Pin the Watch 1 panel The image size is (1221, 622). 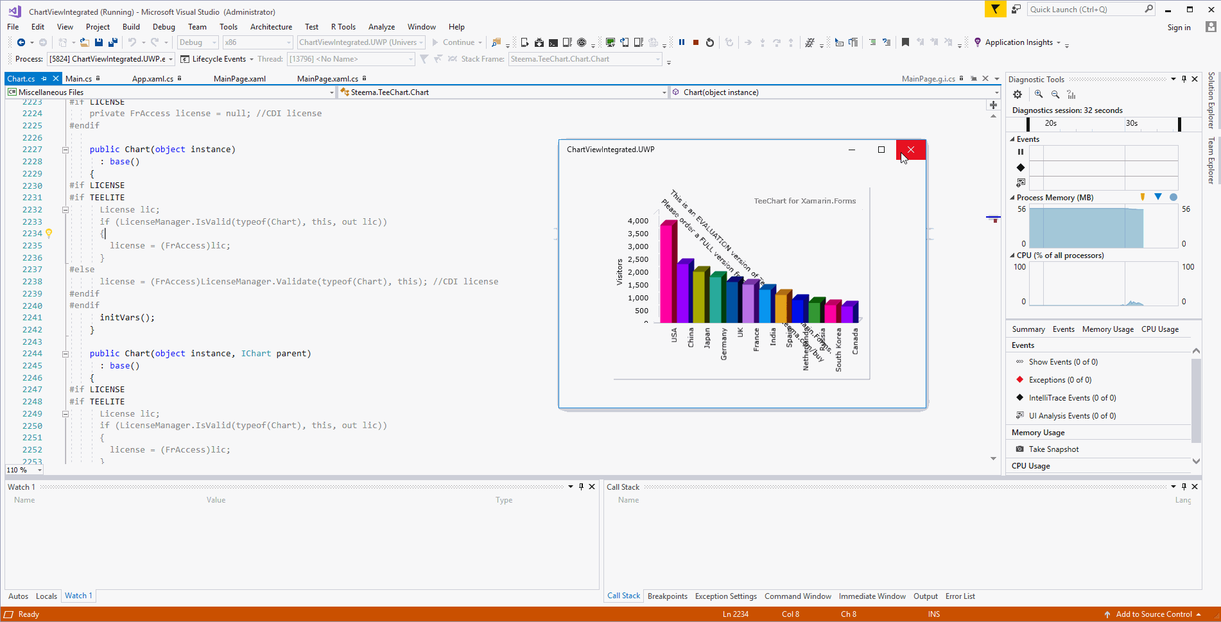coord(582,487)
